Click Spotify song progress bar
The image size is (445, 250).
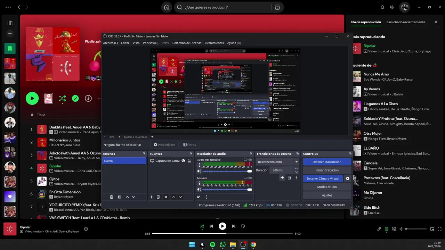pyautogui.click(x=222, y=234)
